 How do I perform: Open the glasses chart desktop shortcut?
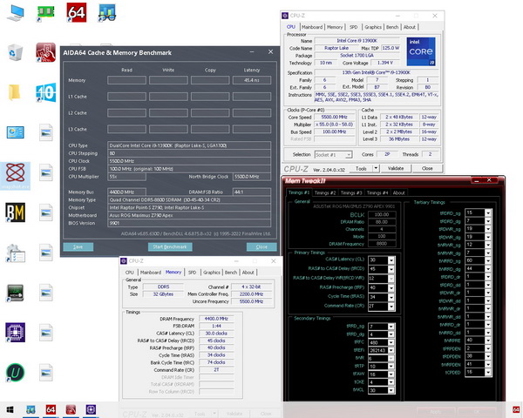107,13
